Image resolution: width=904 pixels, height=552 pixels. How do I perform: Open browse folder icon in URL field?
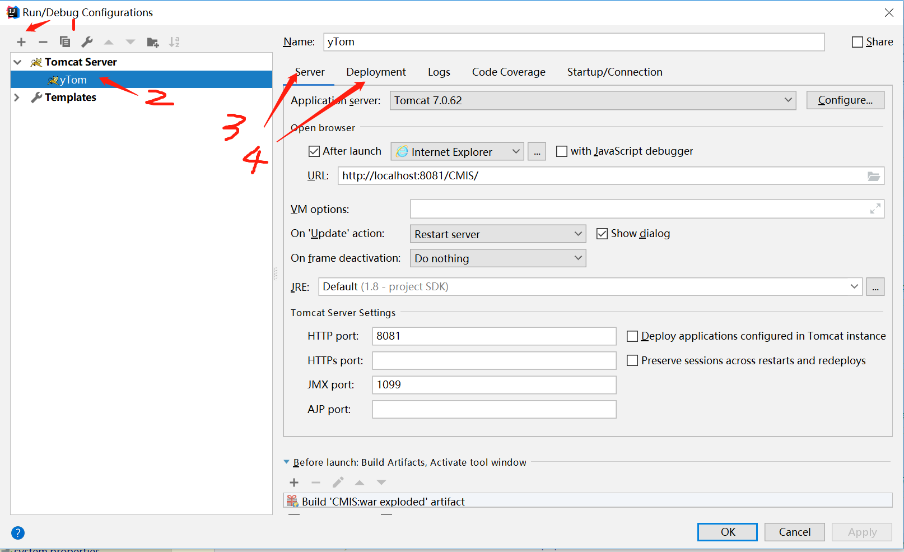point(873,176)
